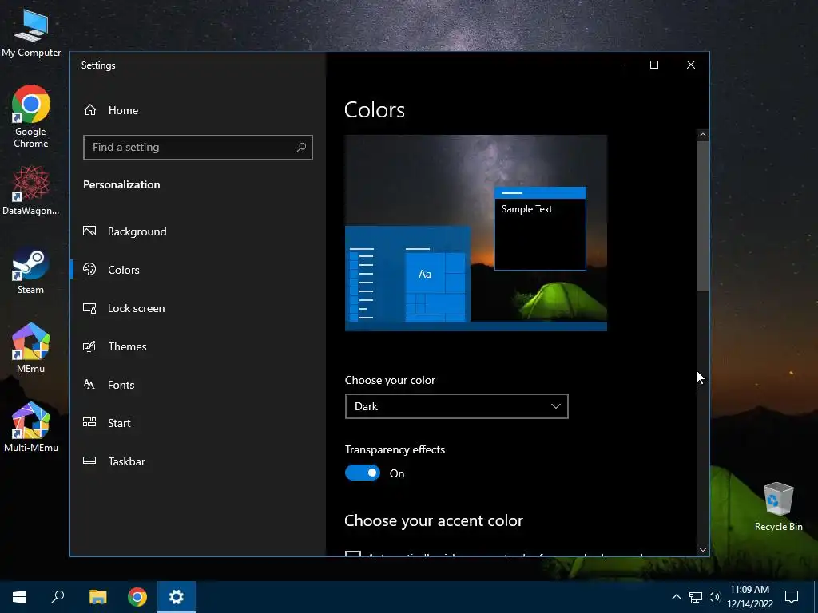
Task: Select the Steam desktop shortcut
Action: pyautogui.click(x=31, y=271)
